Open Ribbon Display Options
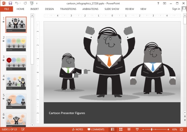The height and width of the screenshot is (132, 187). click(164, 3)
